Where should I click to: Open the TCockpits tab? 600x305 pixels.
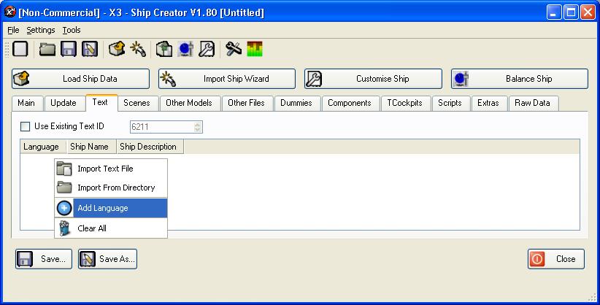tap(404, 103)
